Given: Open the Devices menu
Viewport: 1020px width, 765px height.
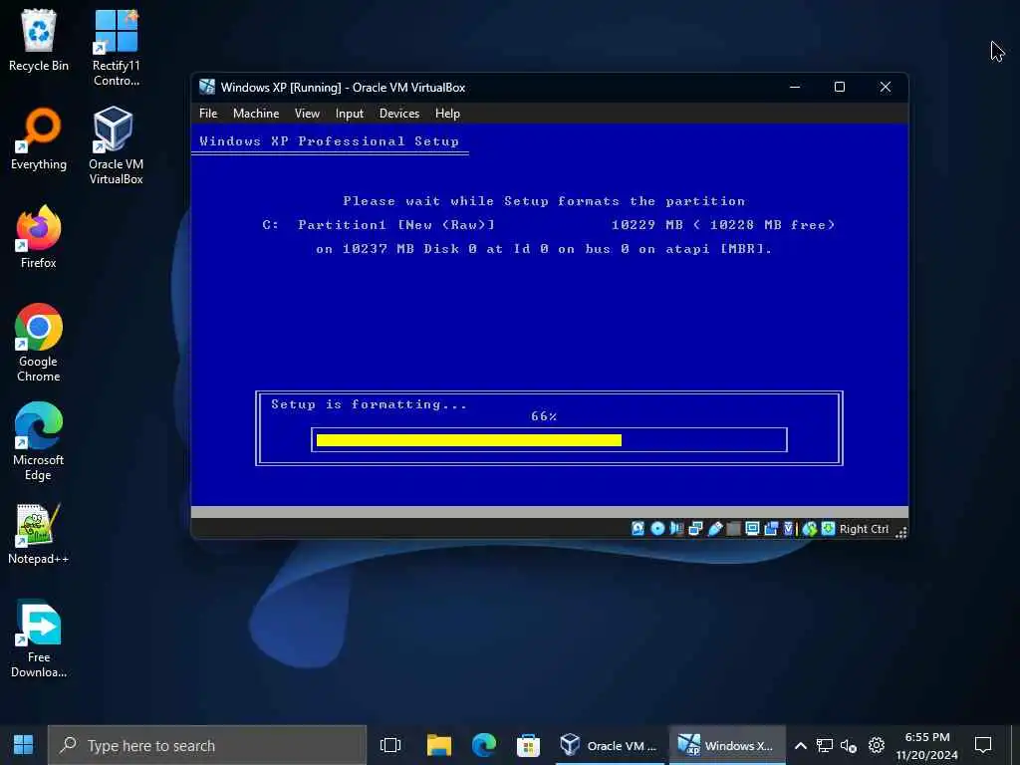Looking at the screenshot, I should [399, 114].
